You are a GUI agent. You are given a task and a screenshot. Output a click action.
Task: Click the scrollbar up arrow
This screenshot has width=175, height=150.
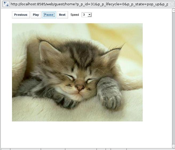[173, 11]
